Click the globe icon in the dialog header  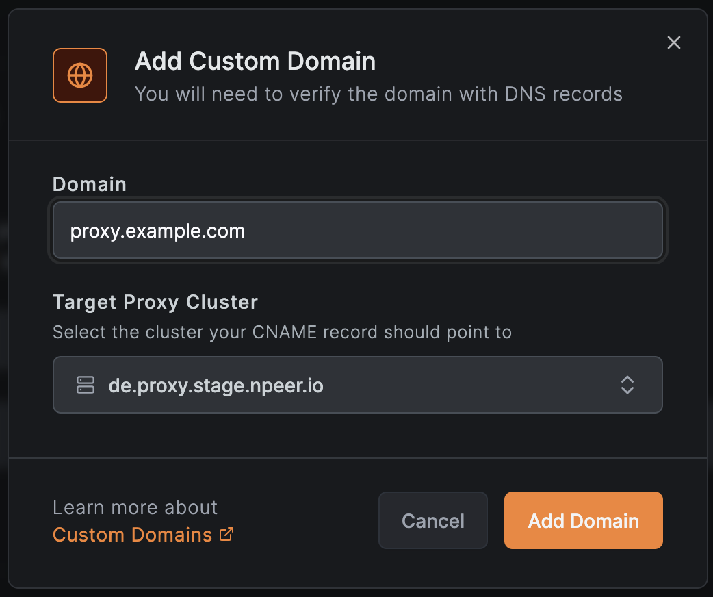79,75
